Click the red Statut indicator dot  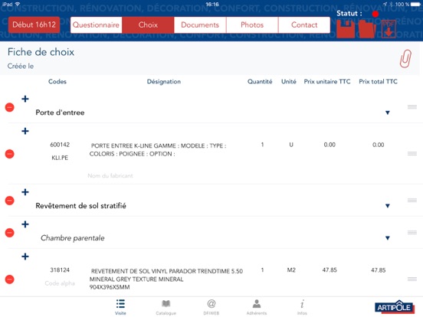click(x=375, y=14)
